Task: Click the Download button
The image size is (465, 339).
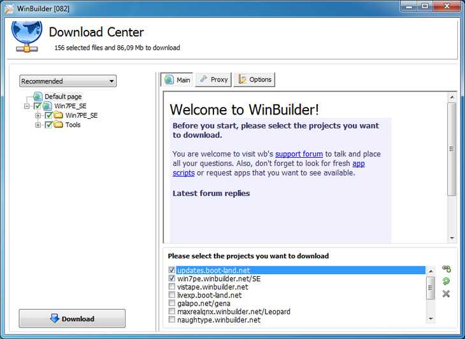Action: tap(72, 319)
